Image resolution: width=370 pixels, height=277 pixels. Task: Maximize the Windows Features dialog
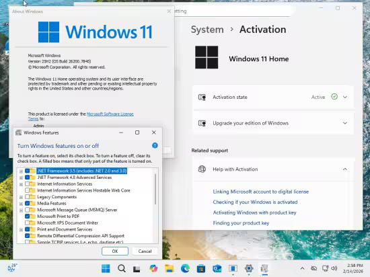[137, 132]
